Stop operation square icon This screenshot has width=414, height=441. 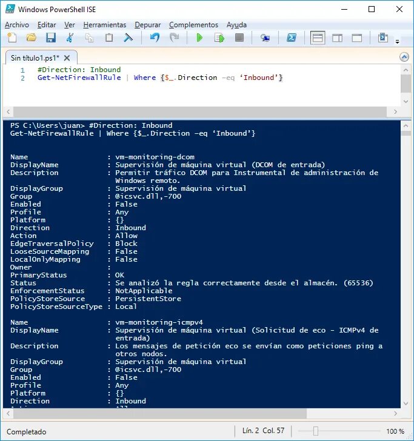coord(239,38)
